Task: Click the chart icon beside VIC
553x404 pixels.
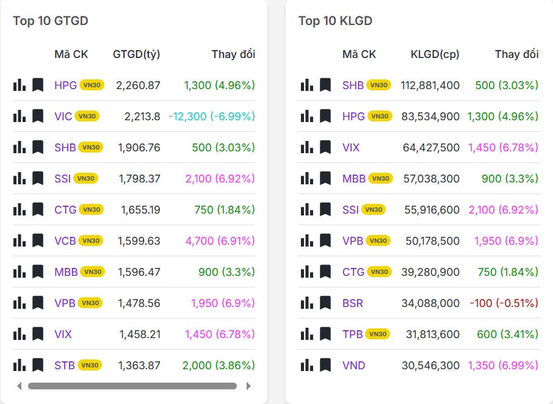Action: click(18, 115)
